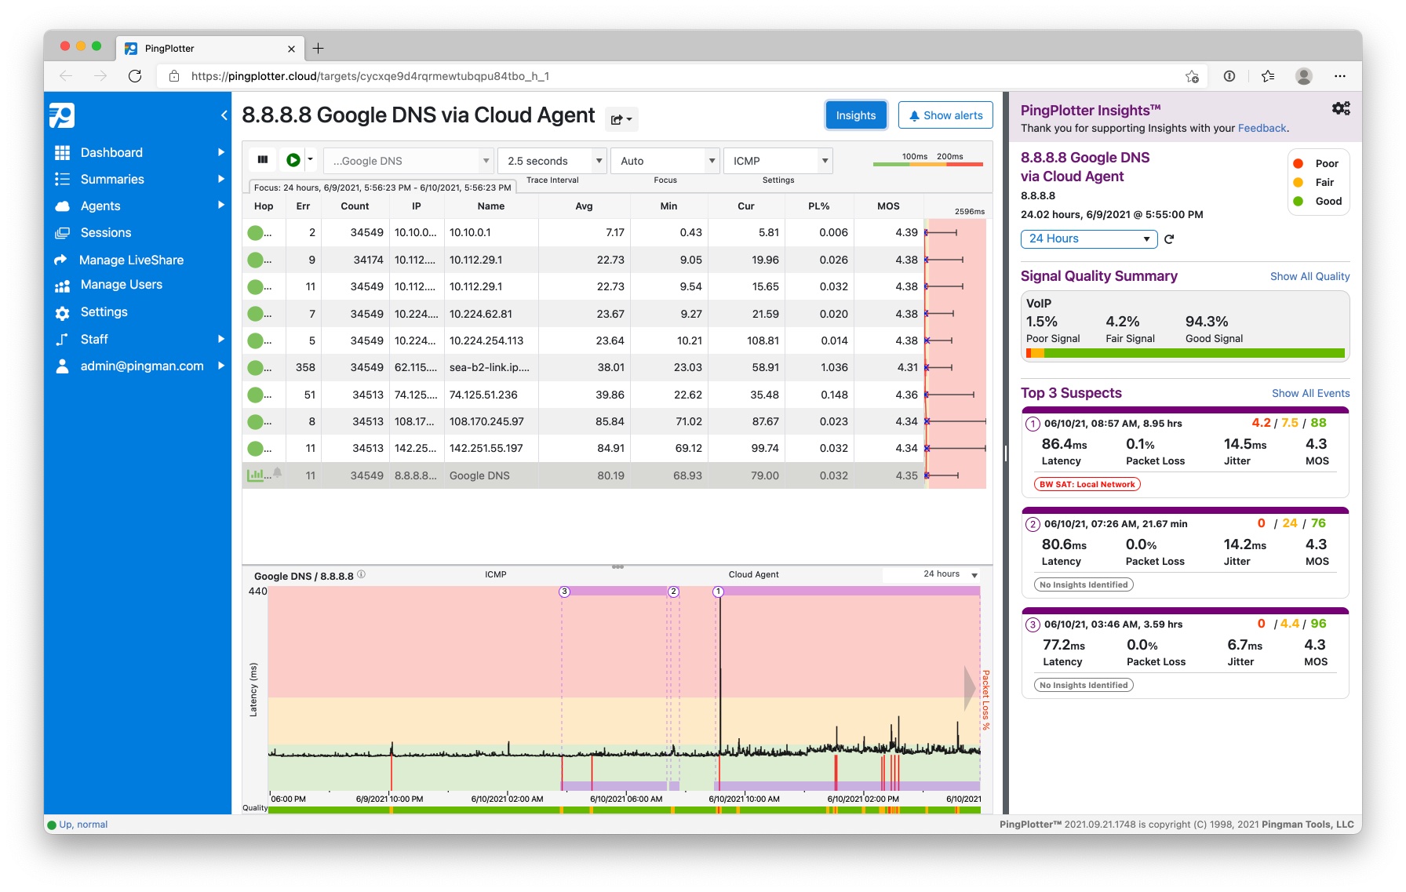Click the column view icon in toolbar
This screenshot has width=1406, height=892.
(x=263, y=160)
